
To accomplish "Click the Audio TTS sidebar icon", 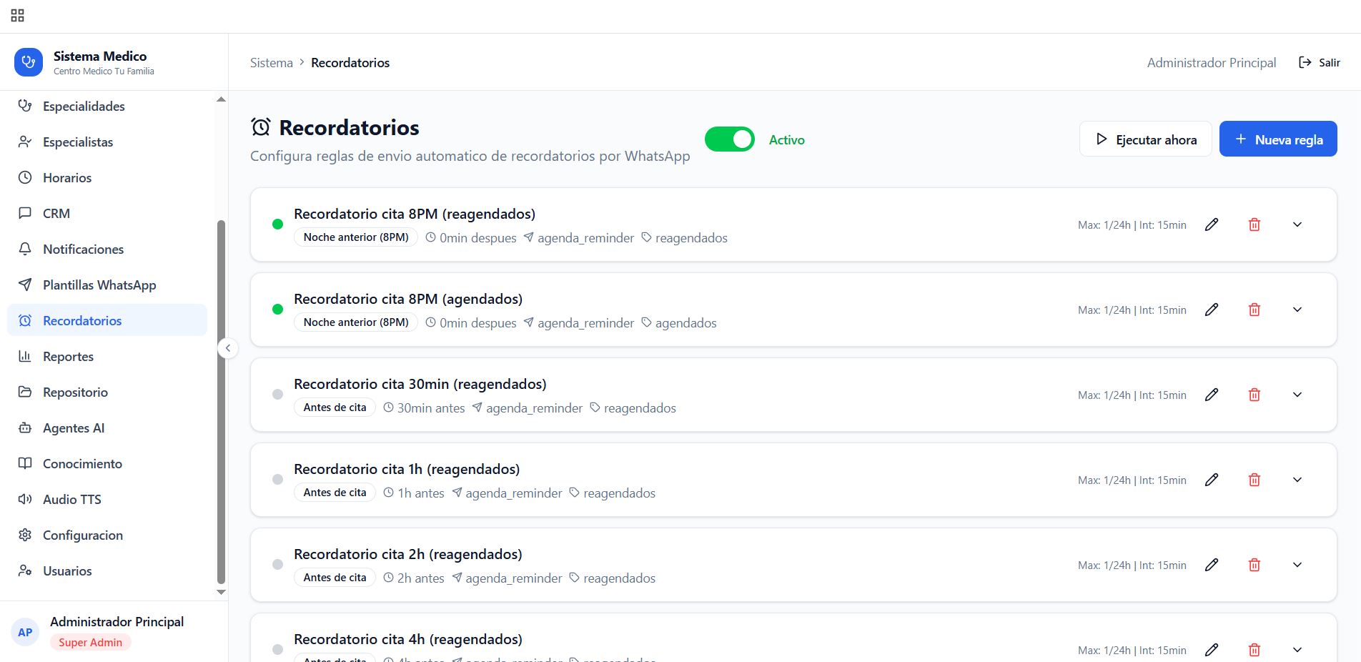I will point(26,499).
